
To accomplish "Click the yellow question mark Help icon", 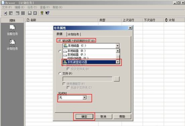I will tap(42, 13).
